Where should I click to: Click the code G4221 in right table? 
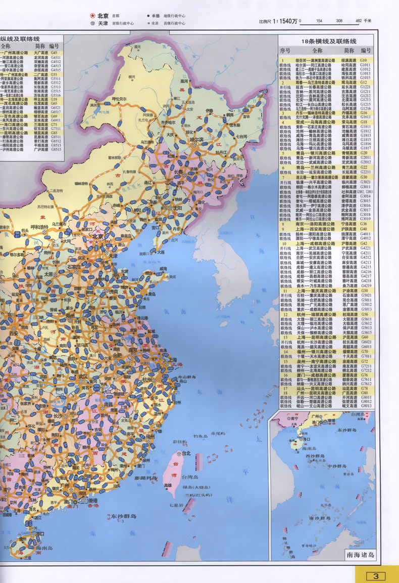(365, 248)
